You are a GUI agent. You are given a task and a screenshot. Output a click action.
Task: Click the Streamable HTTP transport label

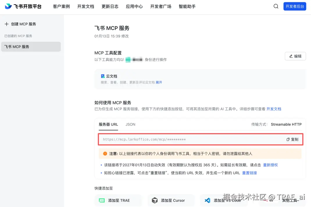[286, 124]
